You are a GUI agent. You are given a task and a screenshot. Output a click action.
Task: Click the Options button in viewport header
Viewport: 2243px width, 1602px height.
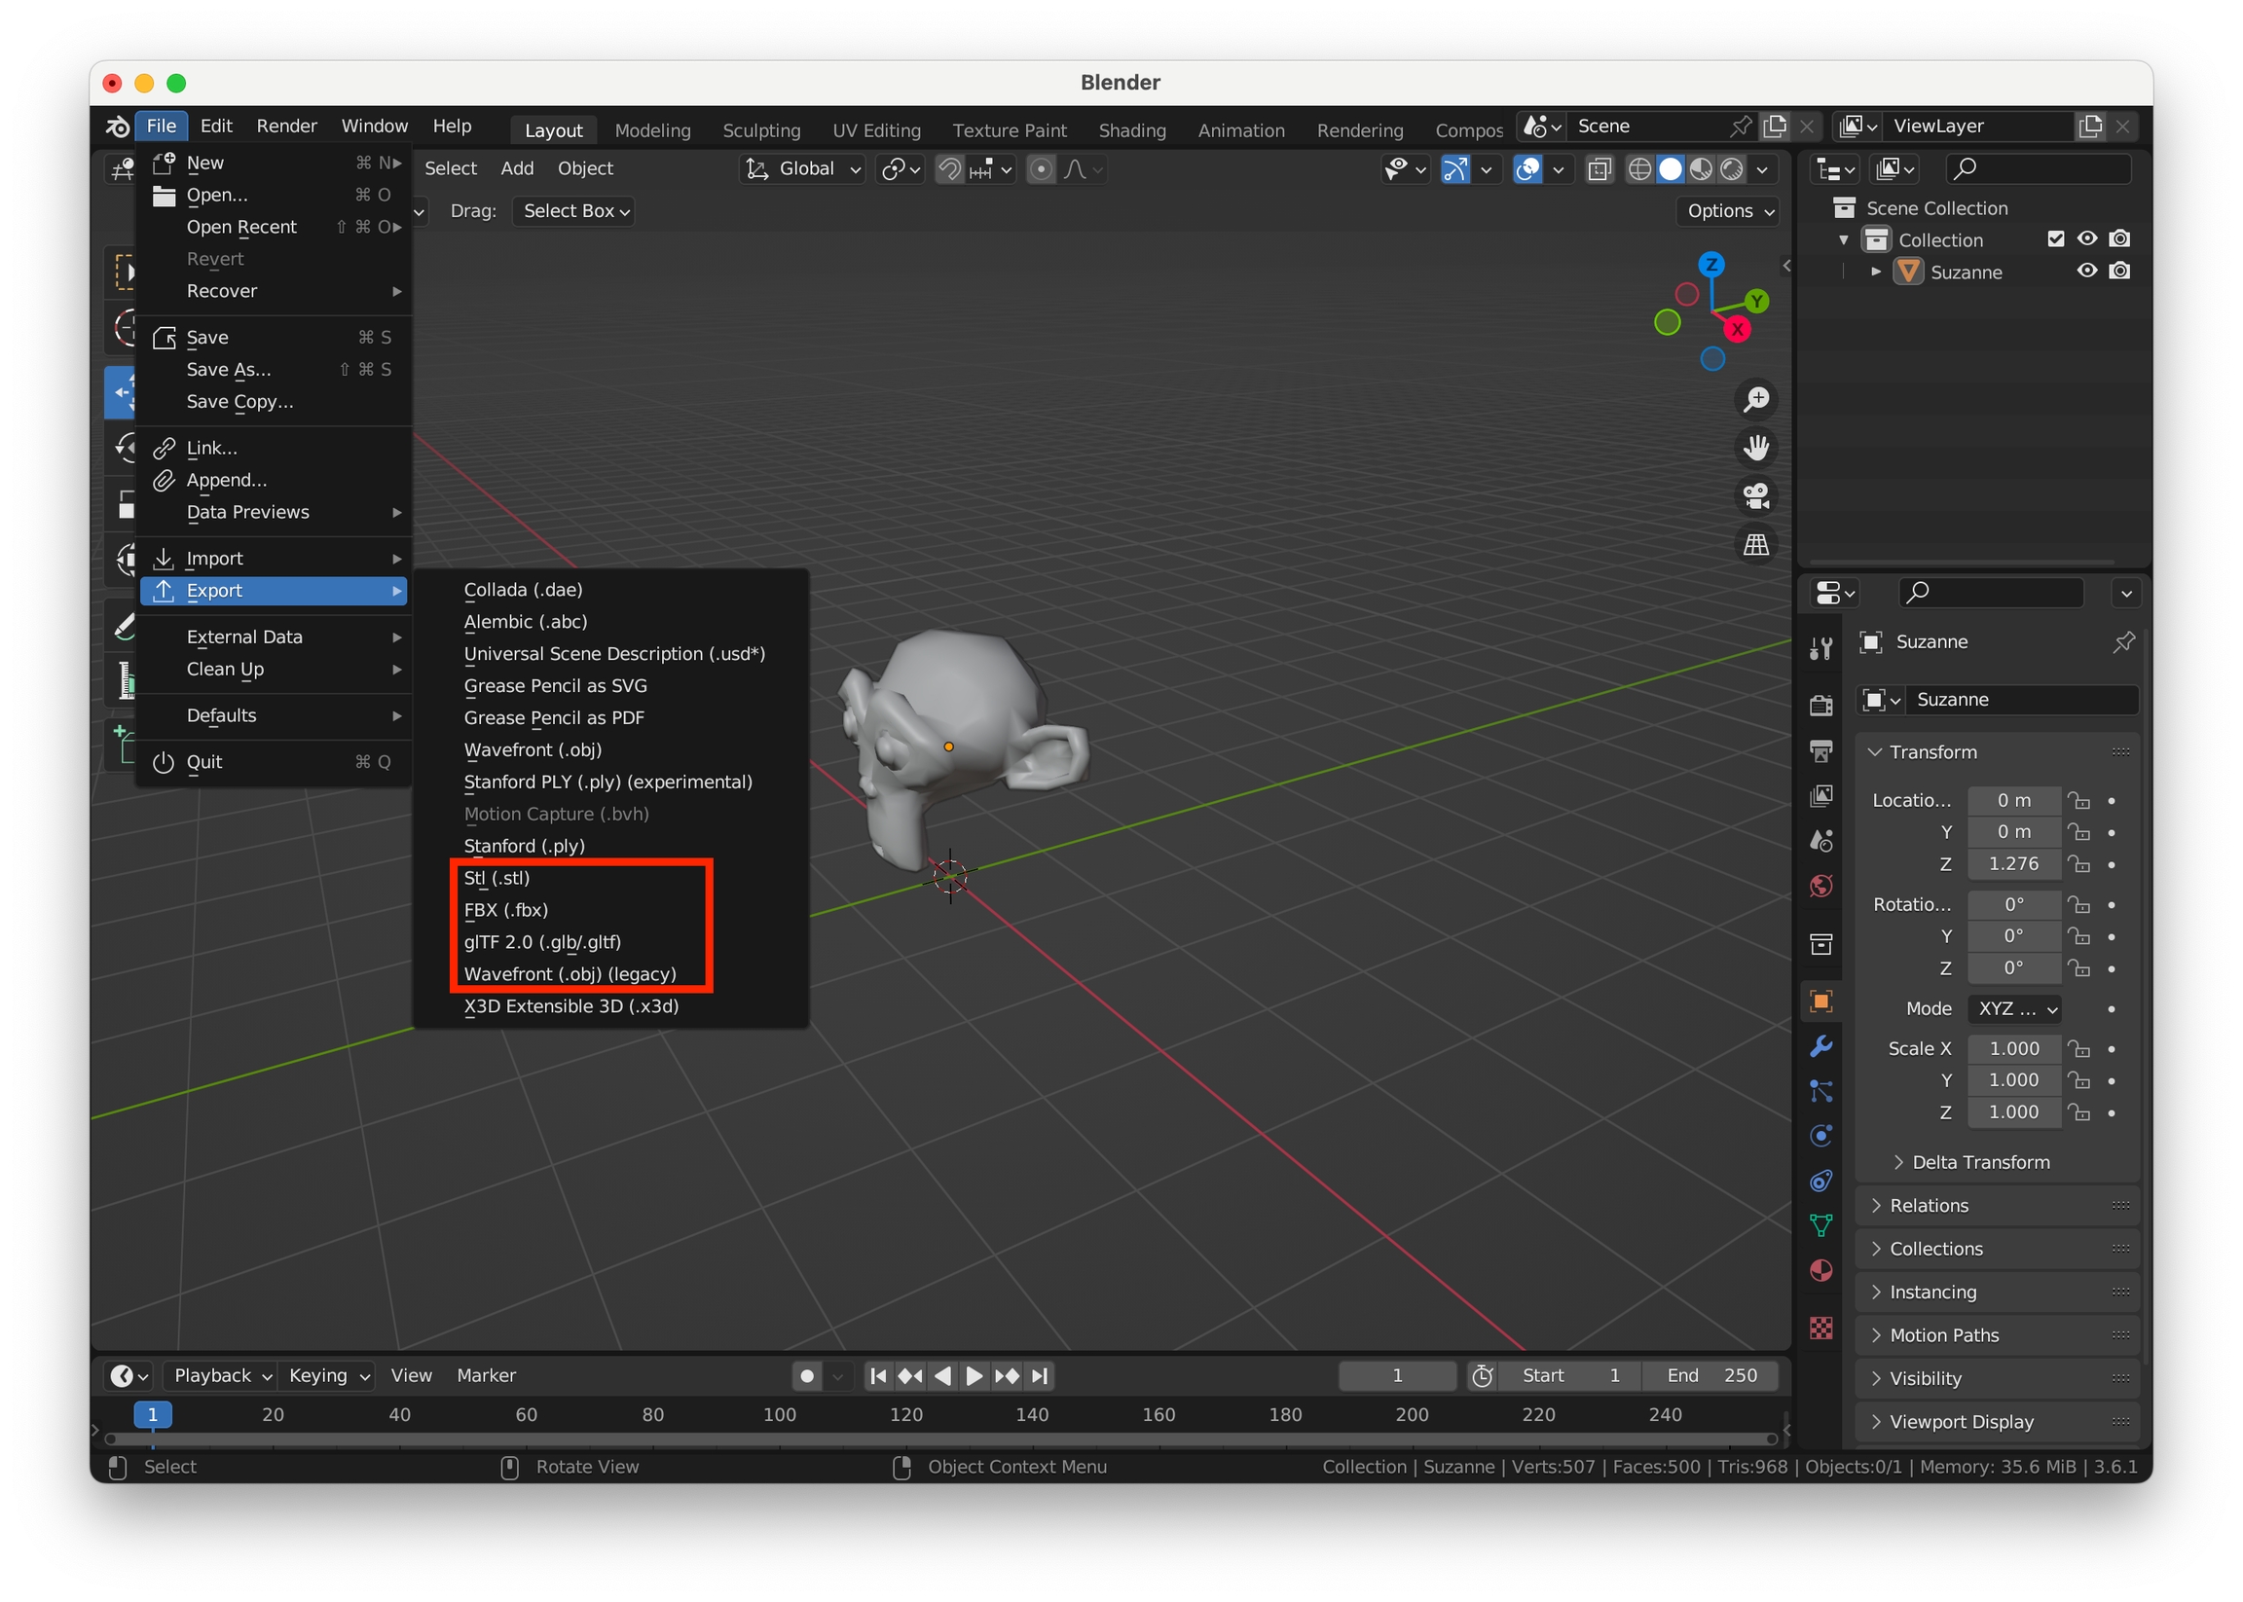click(1729, 211)
